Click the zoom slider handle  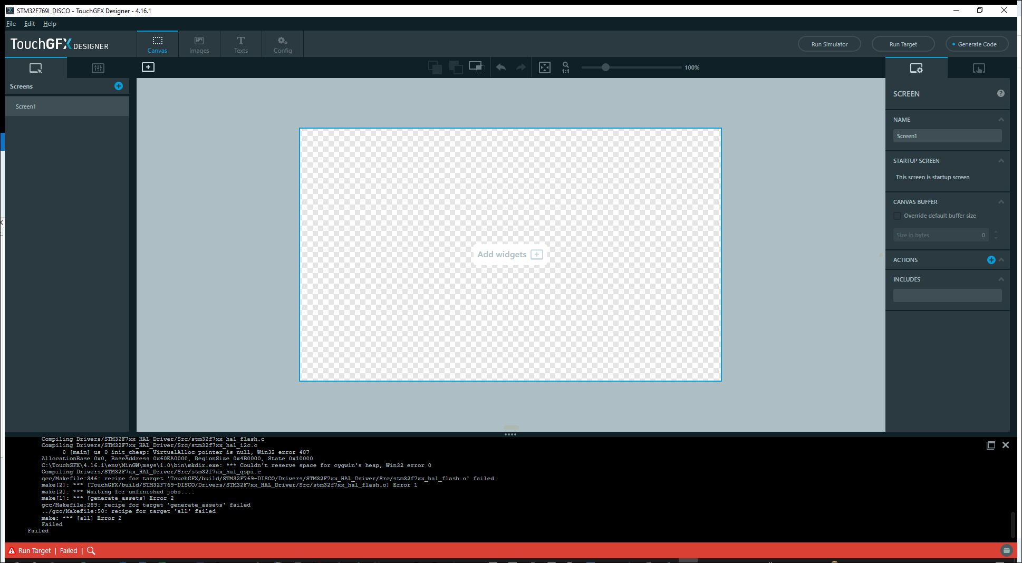coord(605,67)
